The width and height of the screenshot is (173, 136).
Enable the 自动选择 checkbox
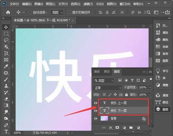coord(30,12)
